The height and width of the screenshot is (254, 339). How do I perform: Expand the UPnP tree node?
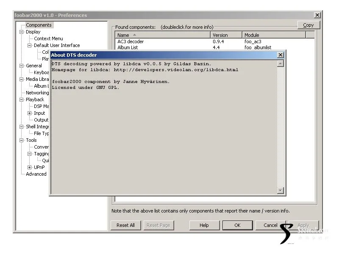[x=29, y=167]
